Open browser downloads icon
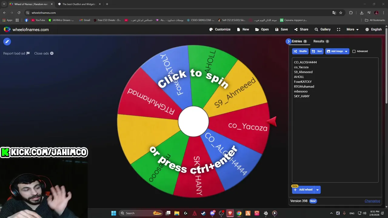Image resolution: width=388 pixels, height=218 pixels. 362,13
